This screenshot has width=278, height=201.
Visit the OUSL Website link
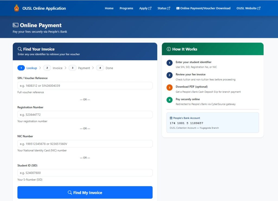coord(248,8)
